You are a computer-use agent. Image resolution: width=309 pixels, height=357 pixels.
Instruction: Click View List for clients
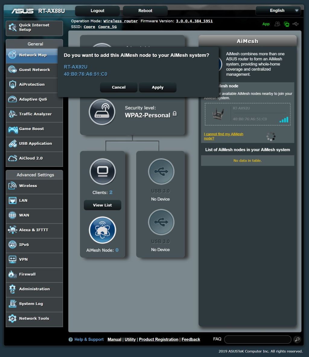tap(103, 205)
